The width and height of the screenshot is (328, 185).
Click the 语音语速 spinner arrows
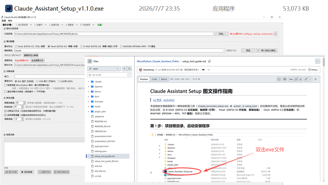coord(22,119)
